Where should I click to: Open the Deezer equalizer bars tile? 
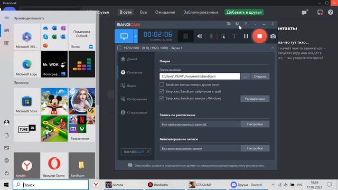coord(82,64)
